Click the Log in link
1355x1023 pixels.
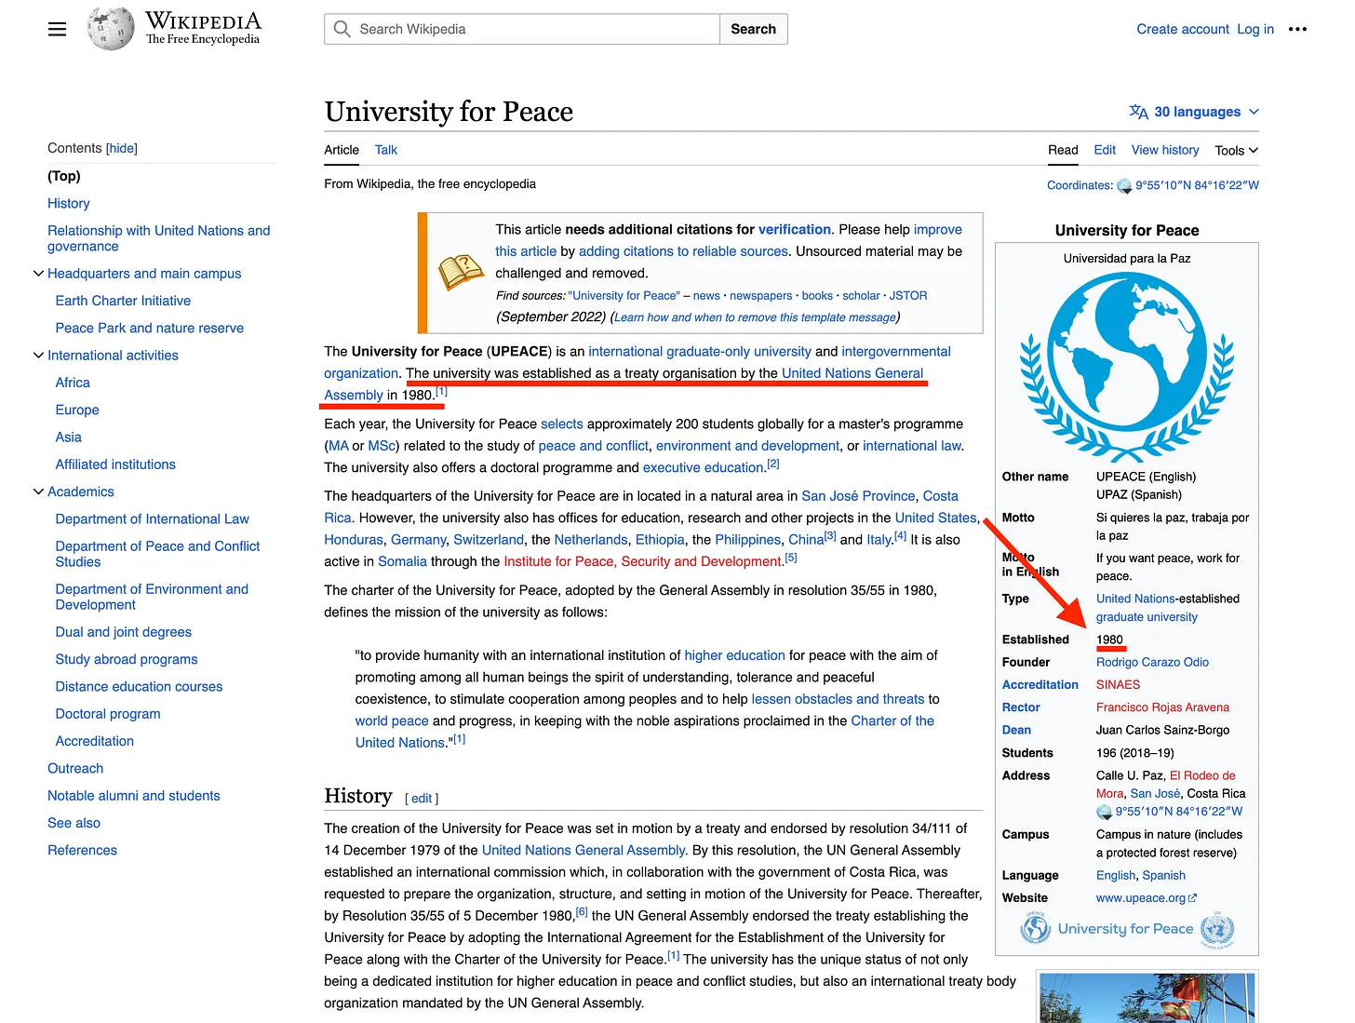1255,29
